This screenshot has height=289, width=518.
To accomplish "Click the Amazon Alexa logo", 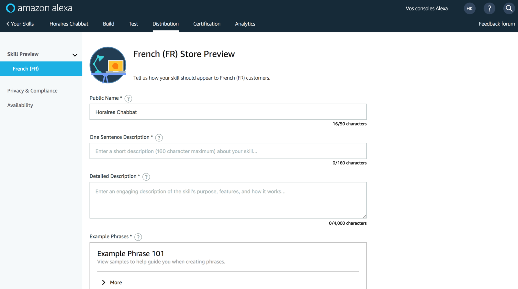I will tap(39, 8).
